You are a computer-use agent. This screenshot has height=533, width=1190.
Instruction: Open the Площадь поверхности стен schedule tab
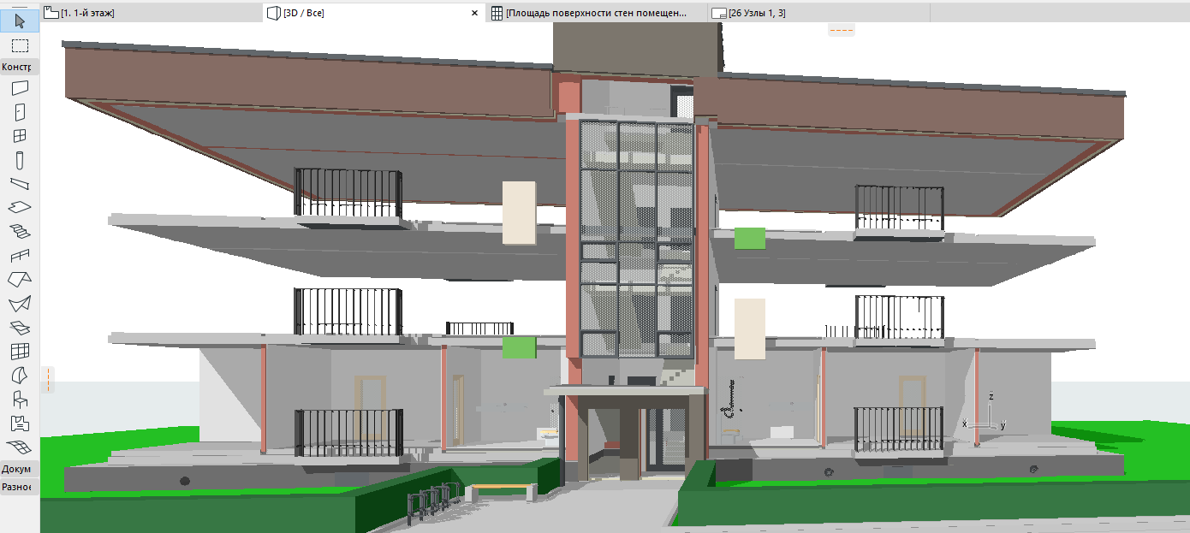pos(598,13)
